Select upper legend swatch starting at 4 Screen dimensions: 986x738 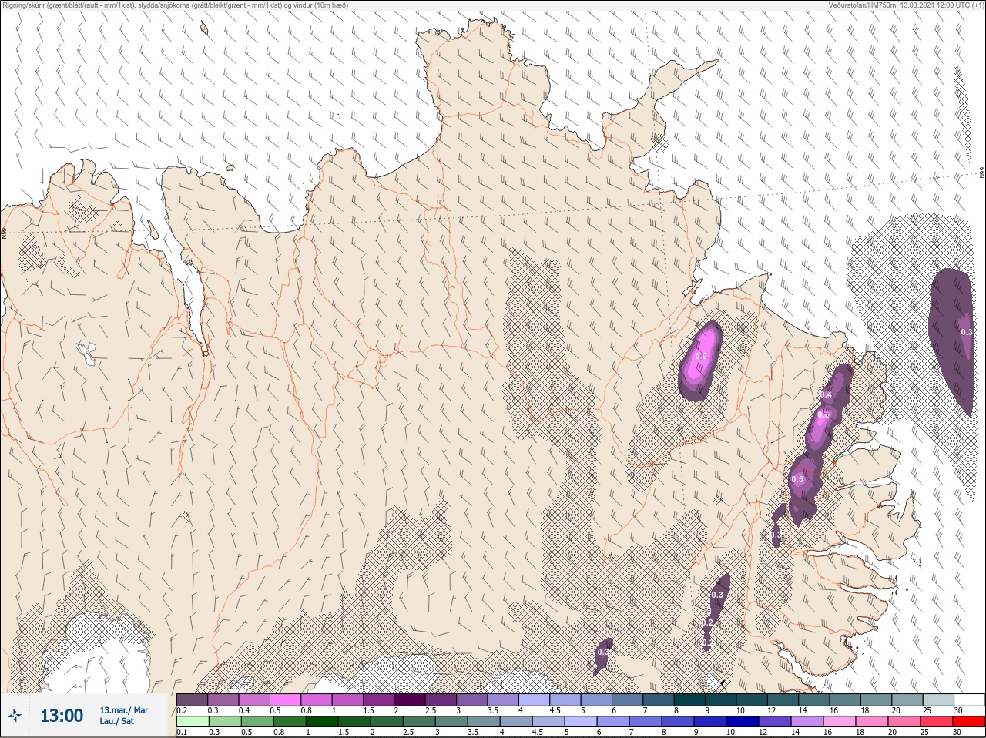[x=535, y=699]
